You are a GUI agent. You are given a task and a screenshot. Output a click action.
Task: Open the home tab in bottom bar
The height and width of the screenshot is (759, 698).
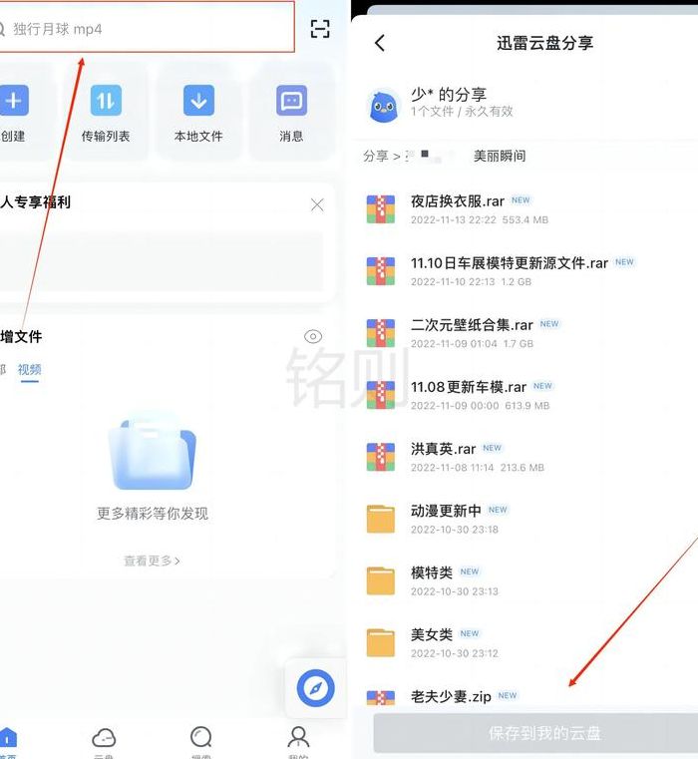8,742
